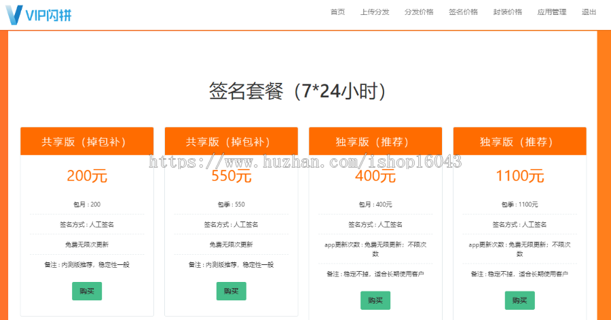This screenshot has width=611, height=320.
Task: Buy the 550元 shared plan
Action: click(x=231, y=291)
